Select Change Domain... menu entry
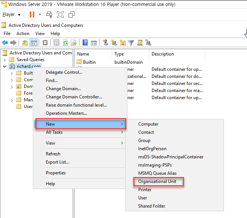This screenshot has height=218, width=247. (80, 89)
